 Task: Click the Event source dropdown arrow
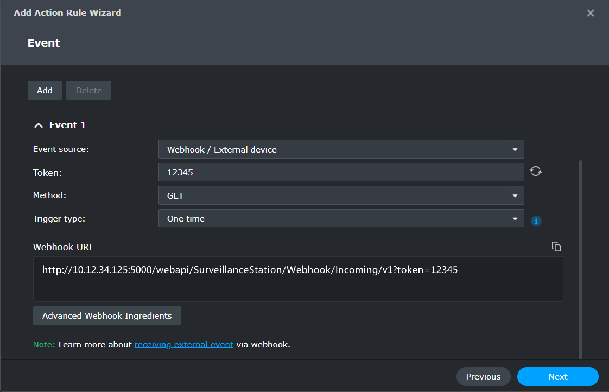[x=515, y=149]
